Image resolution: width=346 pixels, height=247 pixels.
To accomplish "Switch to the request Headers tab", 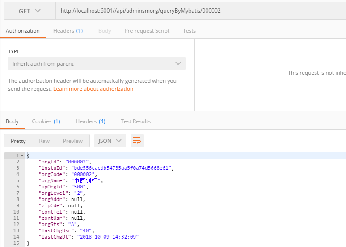I will point(68,31).
